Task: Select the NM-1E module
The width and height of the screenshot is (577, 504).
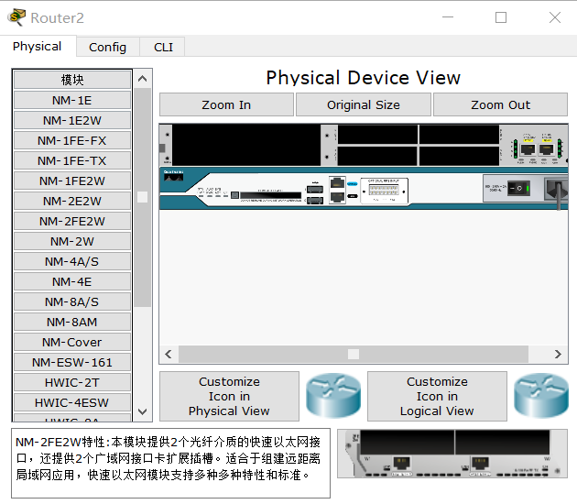Action: (72, 100)
